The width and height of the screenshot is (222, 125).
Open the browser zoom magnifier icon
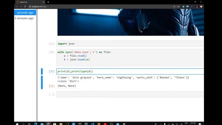point(174,7)
